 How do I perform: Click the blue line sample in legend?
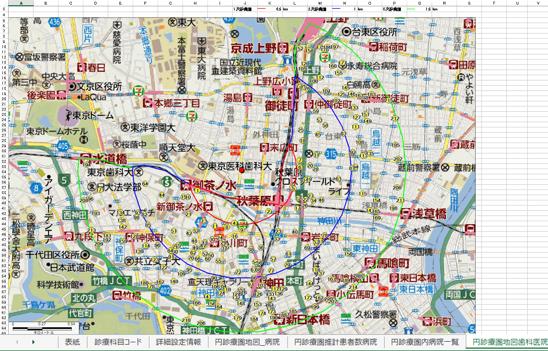pyautogui.click(x=336, y=9)
